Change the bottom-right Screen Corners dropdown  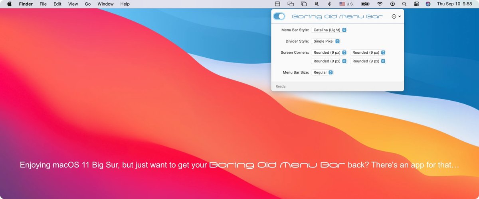click(x=368, y=61)
